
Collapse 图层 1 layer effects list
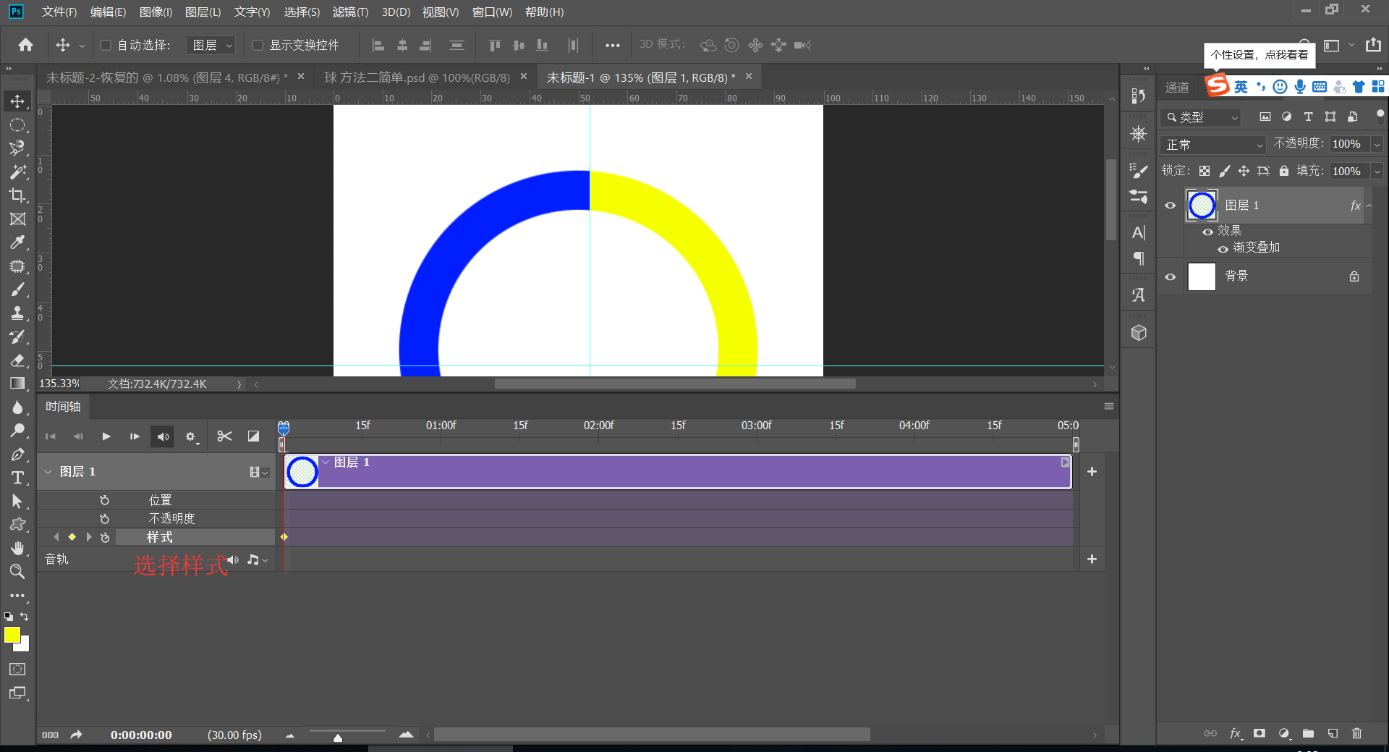(x=1369, y=206)
